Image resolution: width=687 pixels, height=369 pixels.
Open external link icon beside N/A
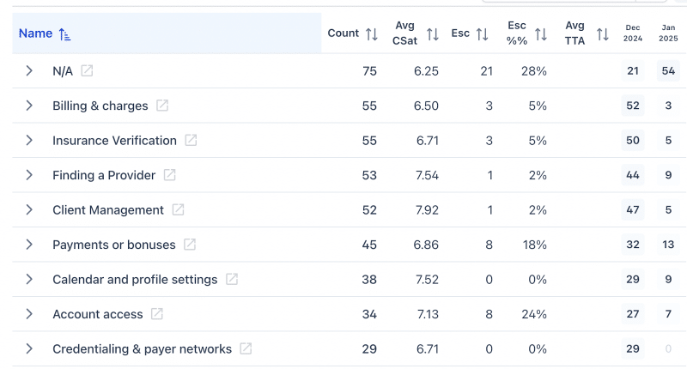point(87,71)
